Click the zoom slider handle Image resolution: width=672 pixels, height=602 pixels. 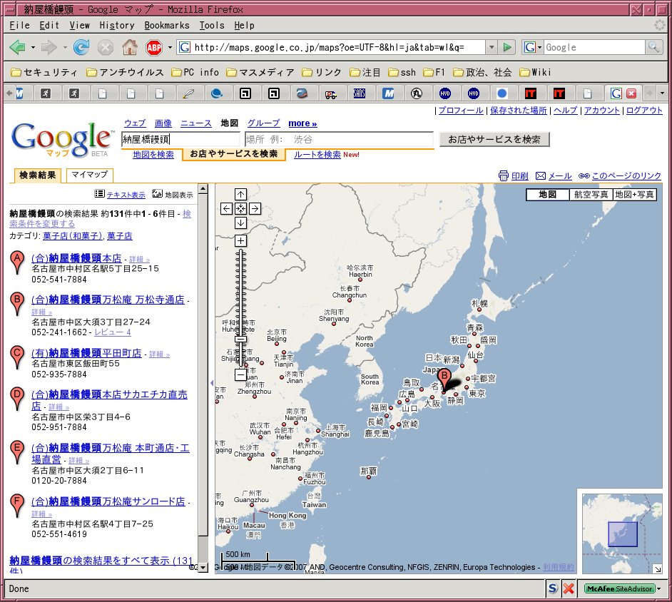[241, 339]
